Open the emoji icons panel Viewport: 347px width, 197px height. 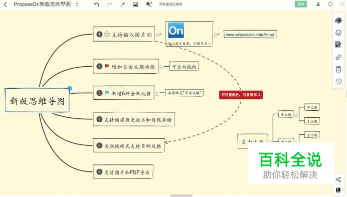point(338,33)
